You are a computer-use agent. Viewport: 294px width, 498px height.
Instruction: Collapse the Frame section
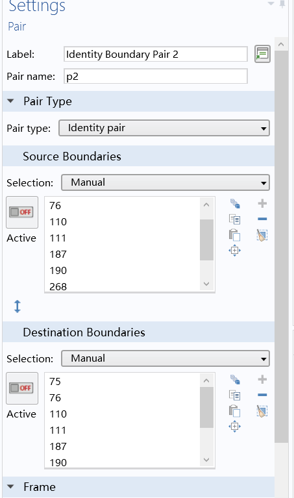pyautogui.click(x=11, y=486)
